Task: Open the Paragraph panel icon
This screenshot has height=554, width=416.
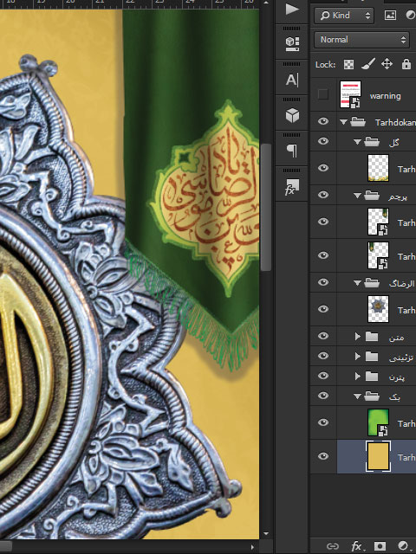Action: [x=292, y=151]
